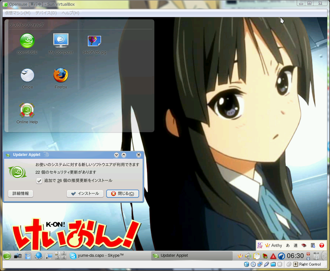Image resolution: width=330 pixels, height=271 pixels.
Task: Open the 仮想マシン(M) menu
Action: point(18,13)
